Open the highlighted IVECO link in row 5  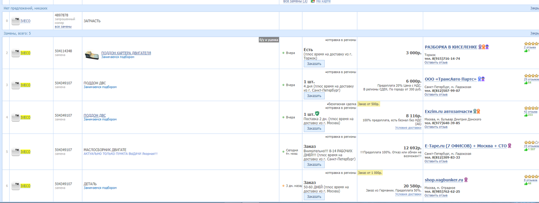pyautogui.click(x=25, y=152)
